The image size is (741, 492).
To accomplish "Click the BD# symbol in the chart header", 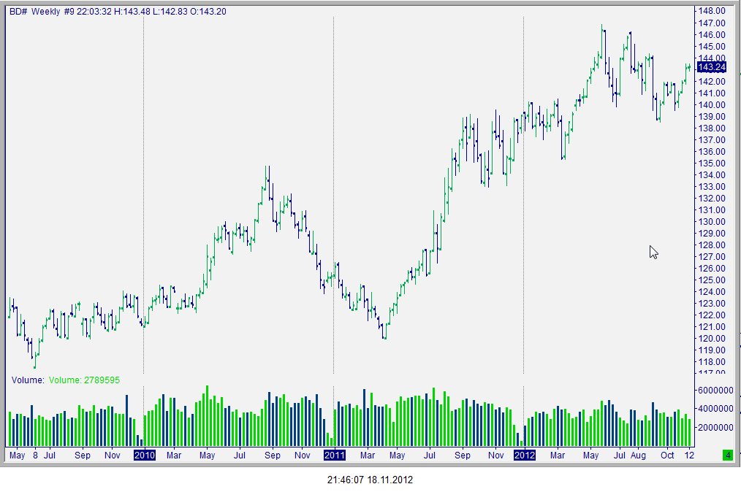I will pos(18,12).
